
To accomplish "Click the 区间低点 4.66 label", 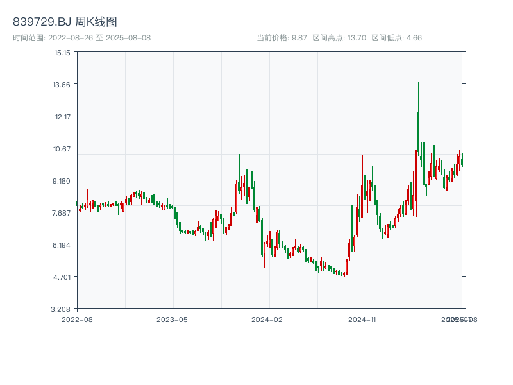I will point(396,38).
